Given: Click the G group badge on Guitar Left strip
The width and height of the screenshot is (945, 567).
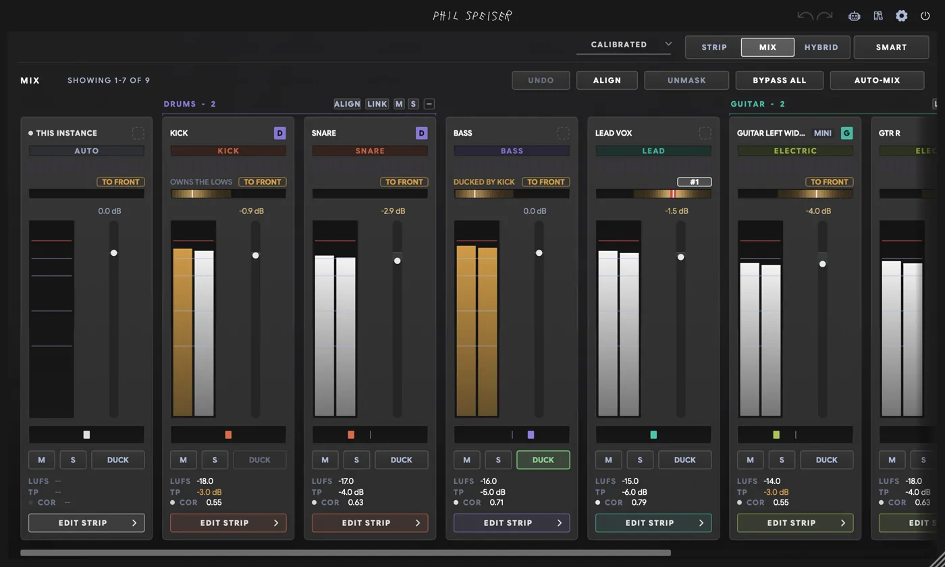Looking at the screenshot, I should point(847,133).
